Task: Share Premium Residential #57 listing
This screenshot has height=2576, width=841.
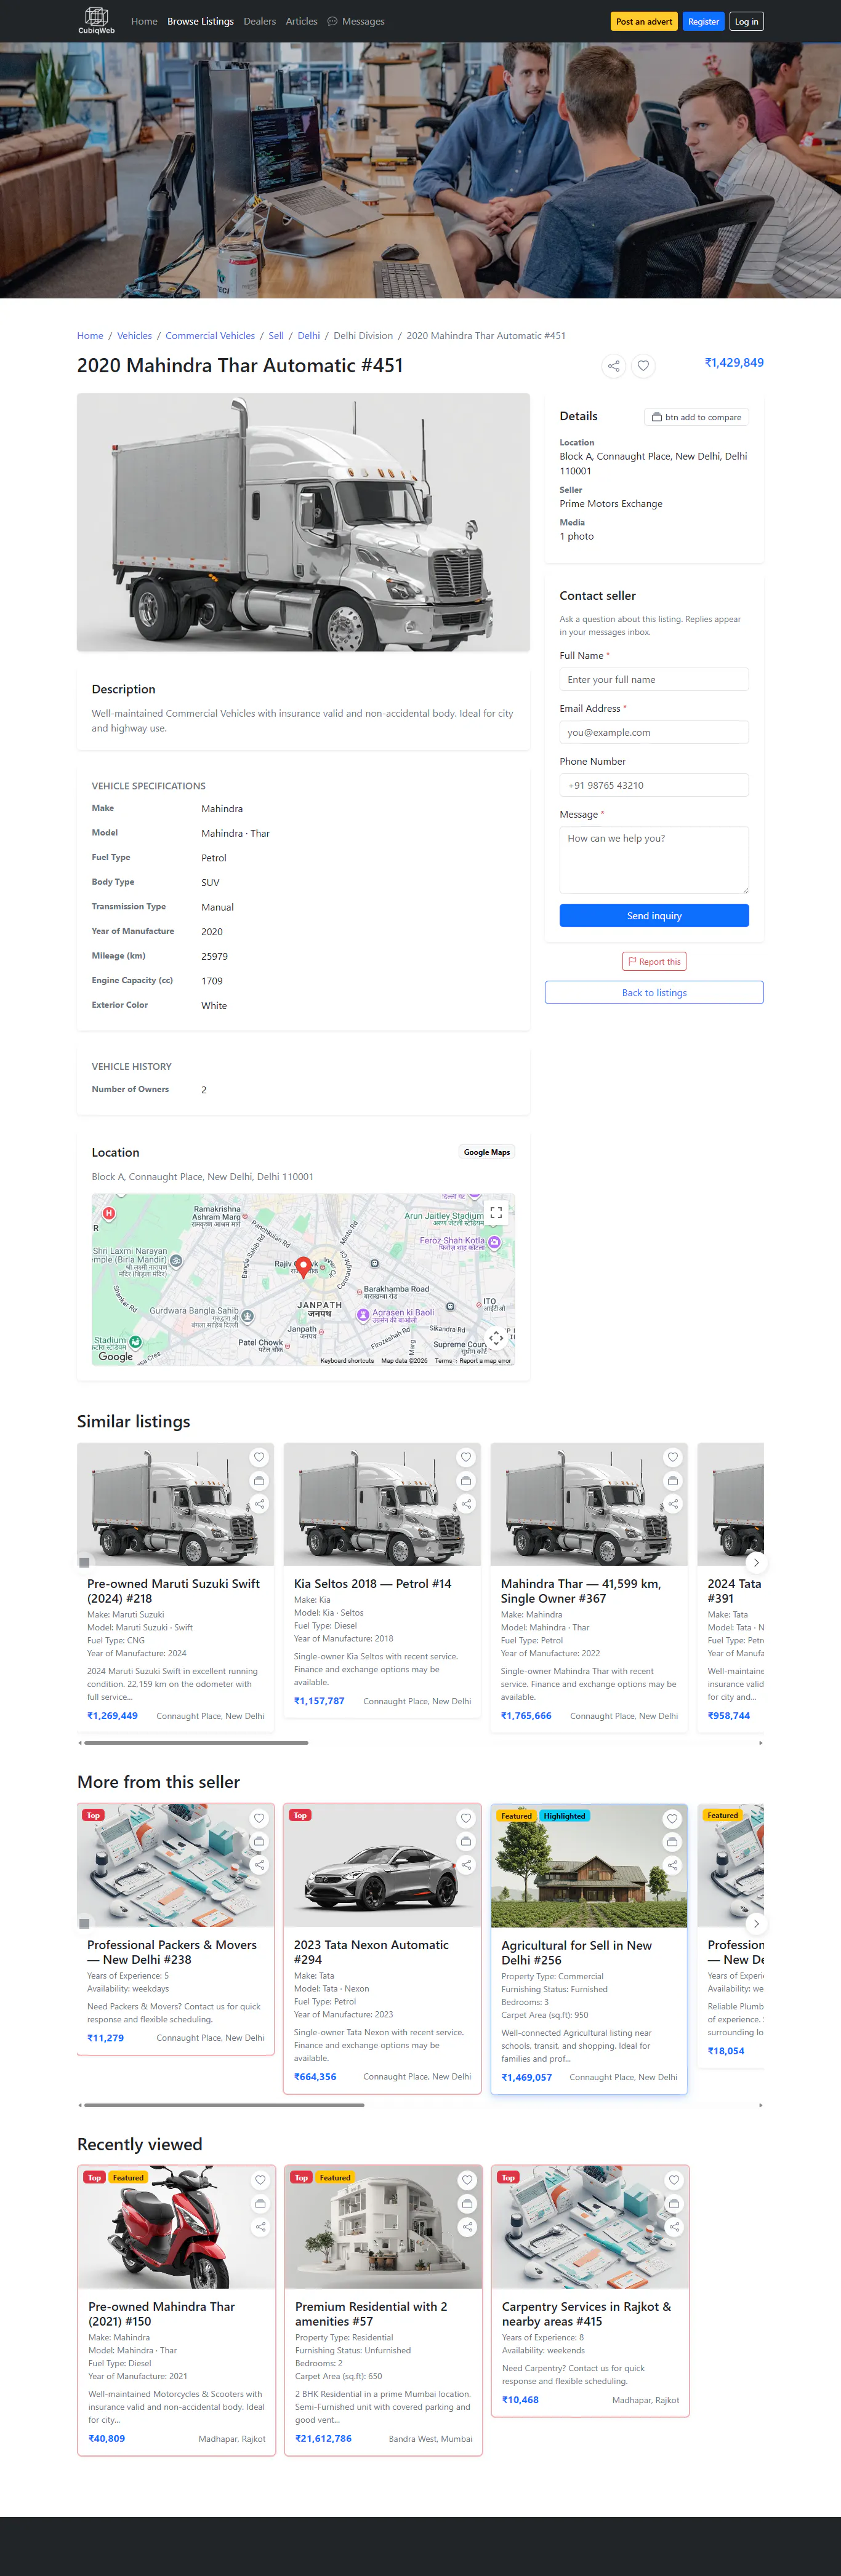Action: tap(467, 2227)
